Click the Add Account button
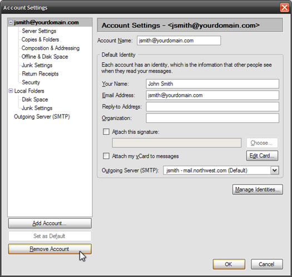This screenshot has height=277, width=292. [x=50, y=223]
